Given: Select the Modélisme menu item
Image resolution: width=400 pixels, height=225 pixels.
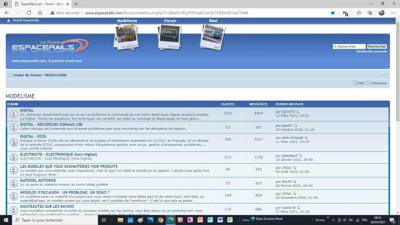Looking at the screenshot, I should pyautogui.click(x=127, y=21).
